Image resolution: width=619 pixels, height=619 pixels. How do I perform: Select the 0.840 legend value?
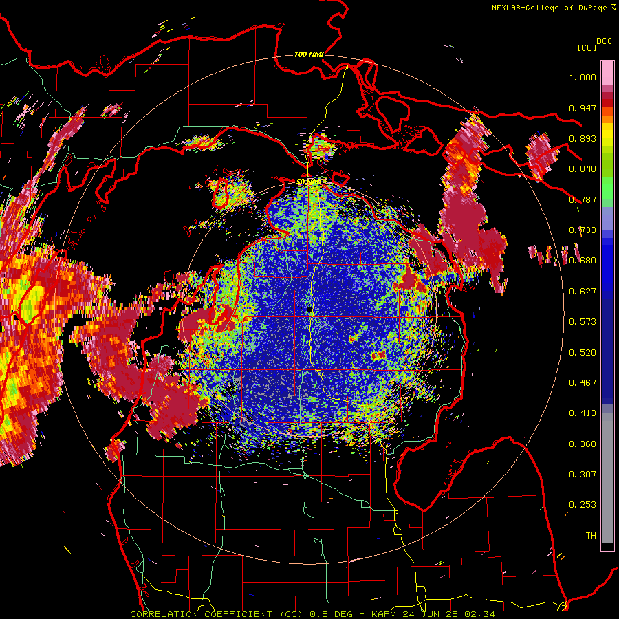tap(583, 169)
